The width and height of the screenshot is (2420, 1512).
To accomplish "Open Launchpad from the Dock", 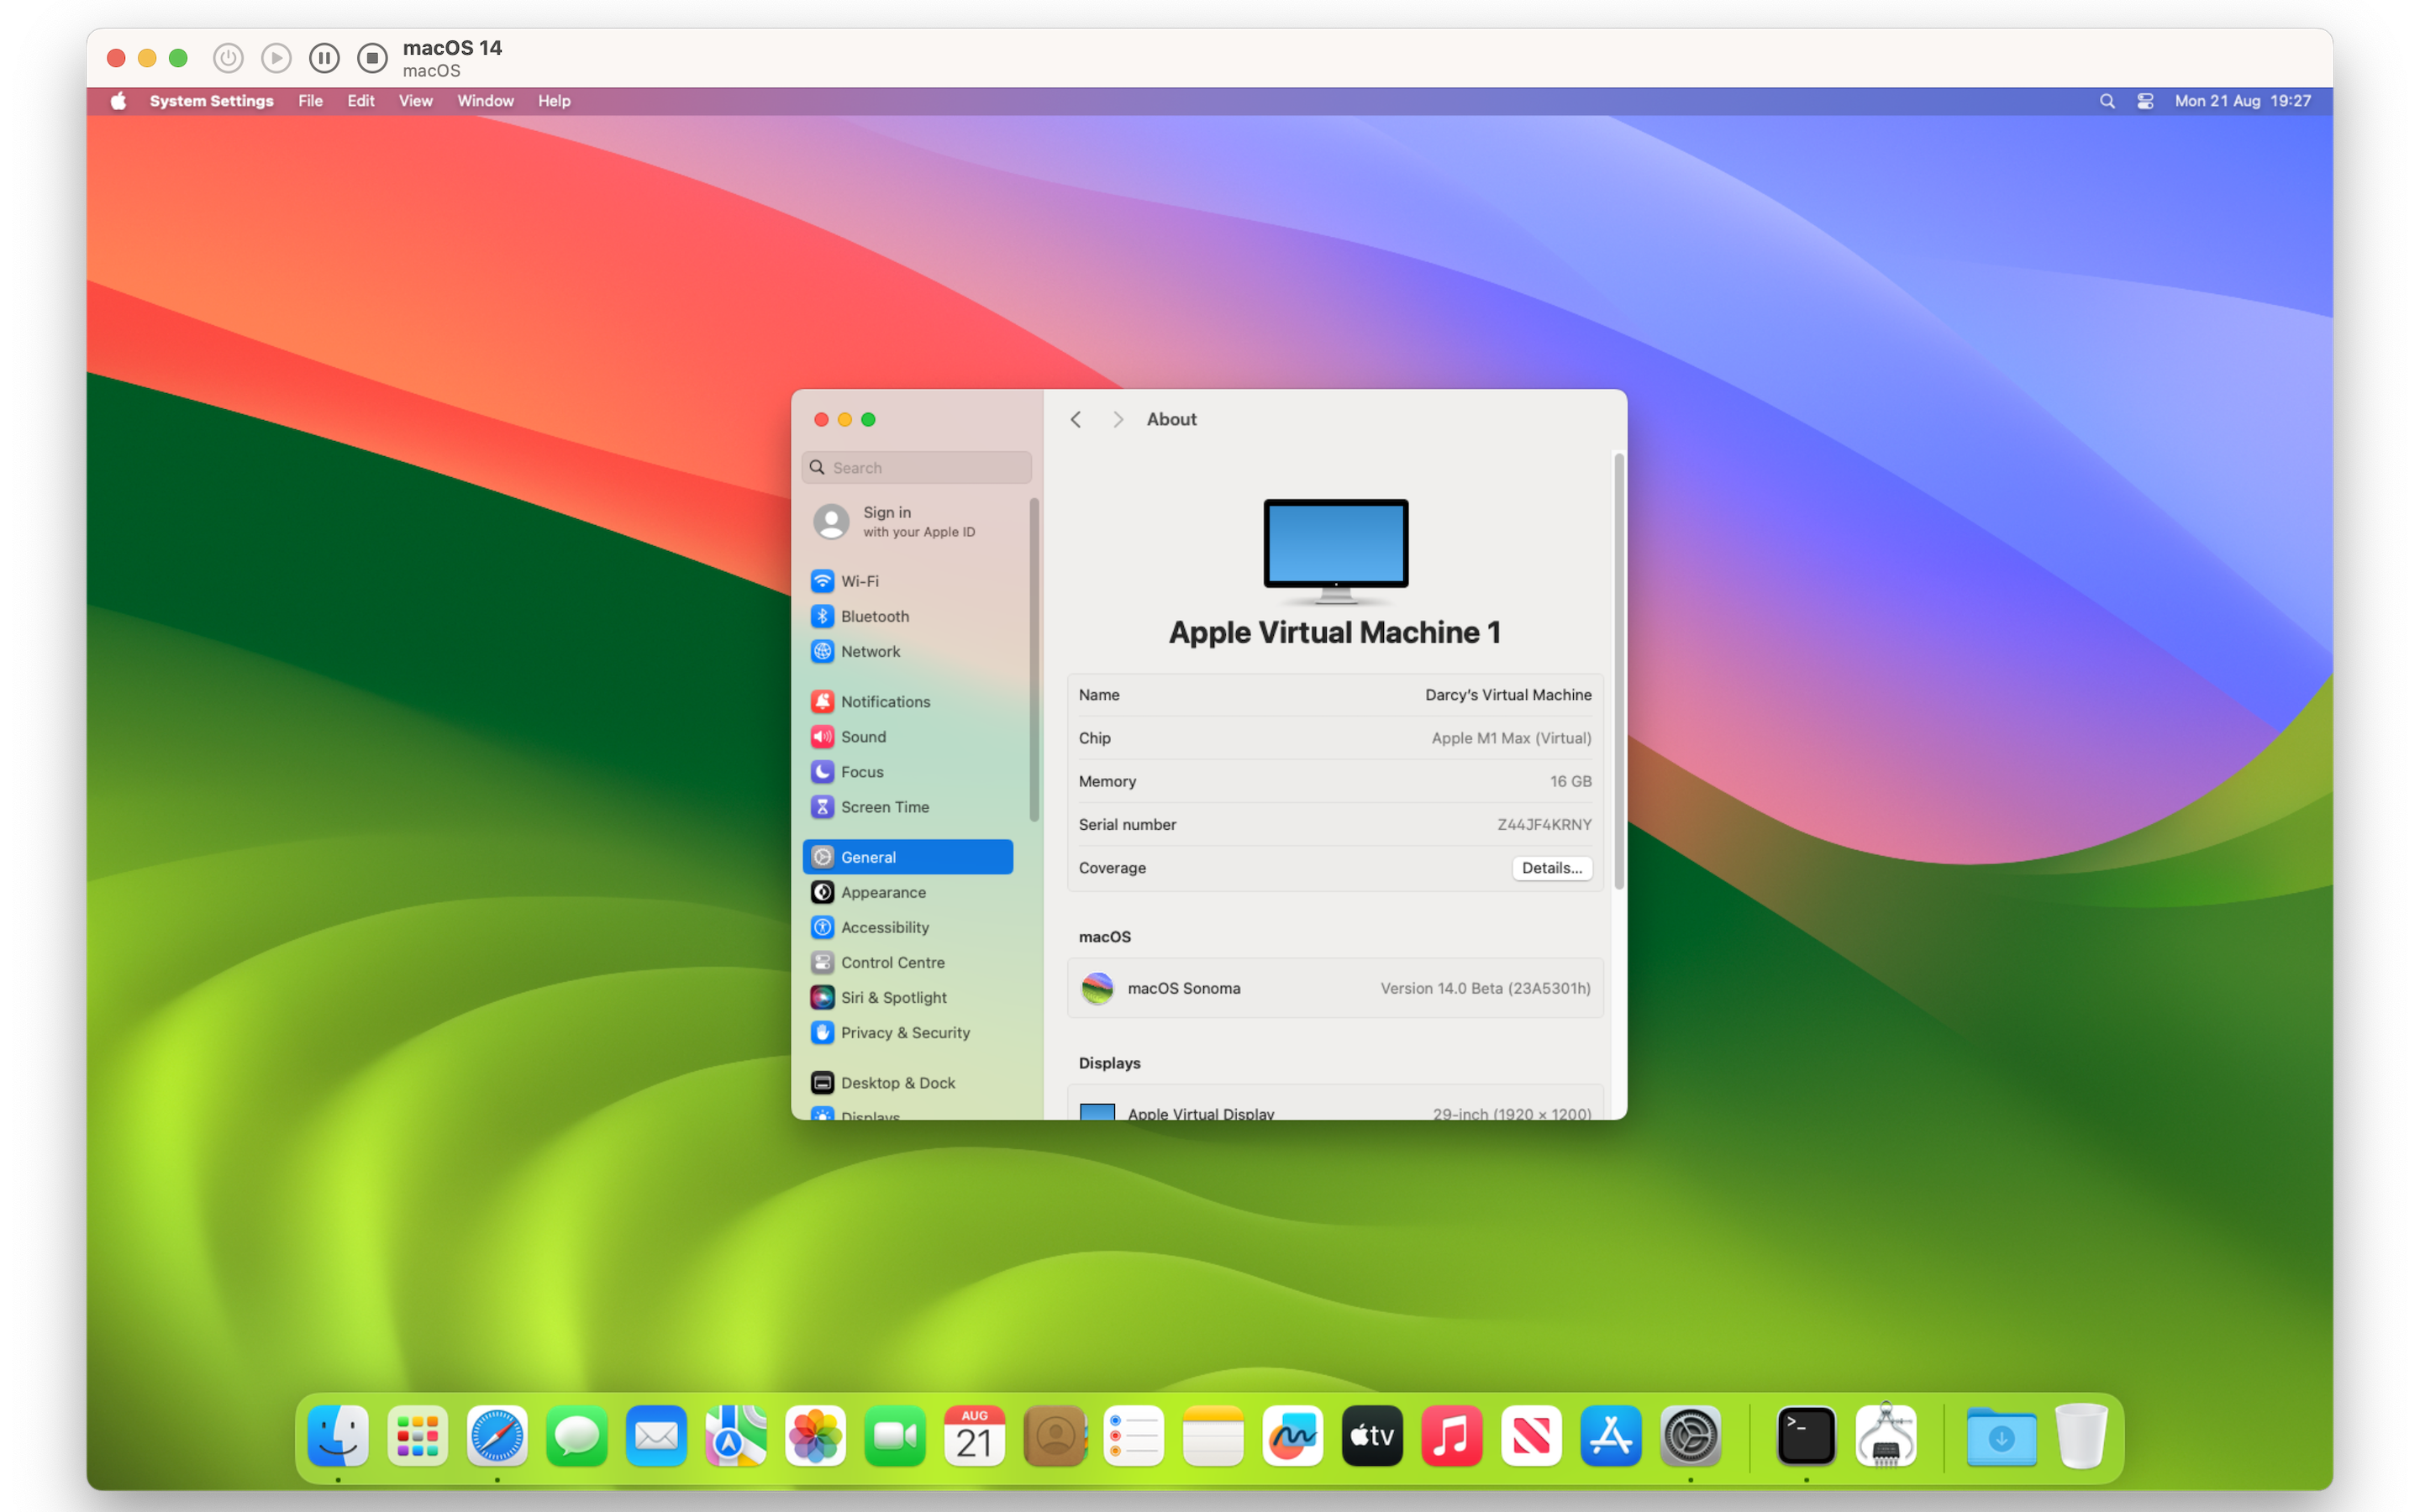I will (x=417, y=1436).
